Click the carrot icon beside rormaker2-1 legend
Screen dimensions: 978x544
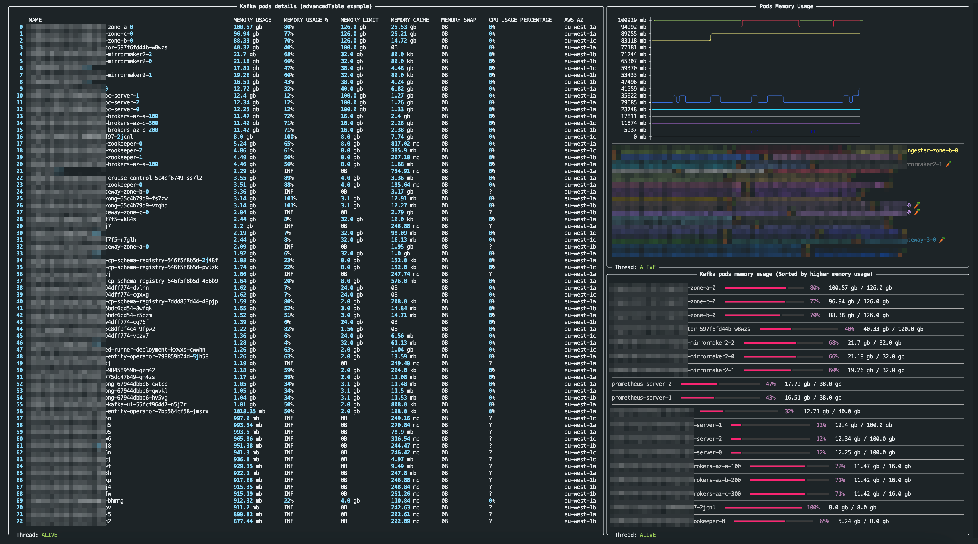pyautogui.click(x=949, y=164)
